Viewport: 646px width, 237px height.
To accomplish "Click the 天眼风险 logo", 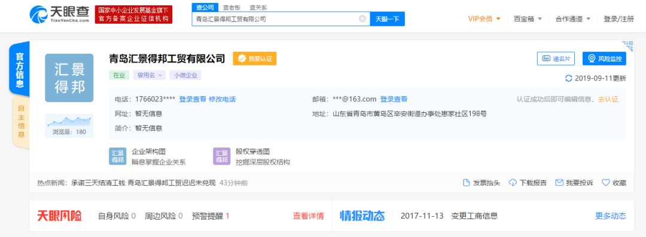I will [x=60, y=216].
